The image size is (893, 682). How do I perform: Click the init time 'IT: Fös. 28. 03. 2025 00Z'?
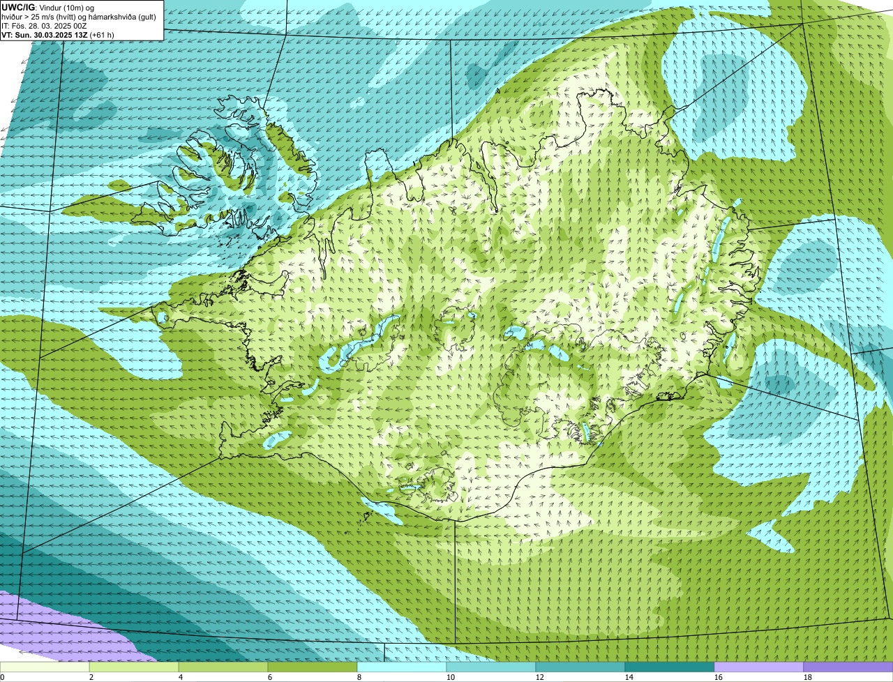coord(45,25)
